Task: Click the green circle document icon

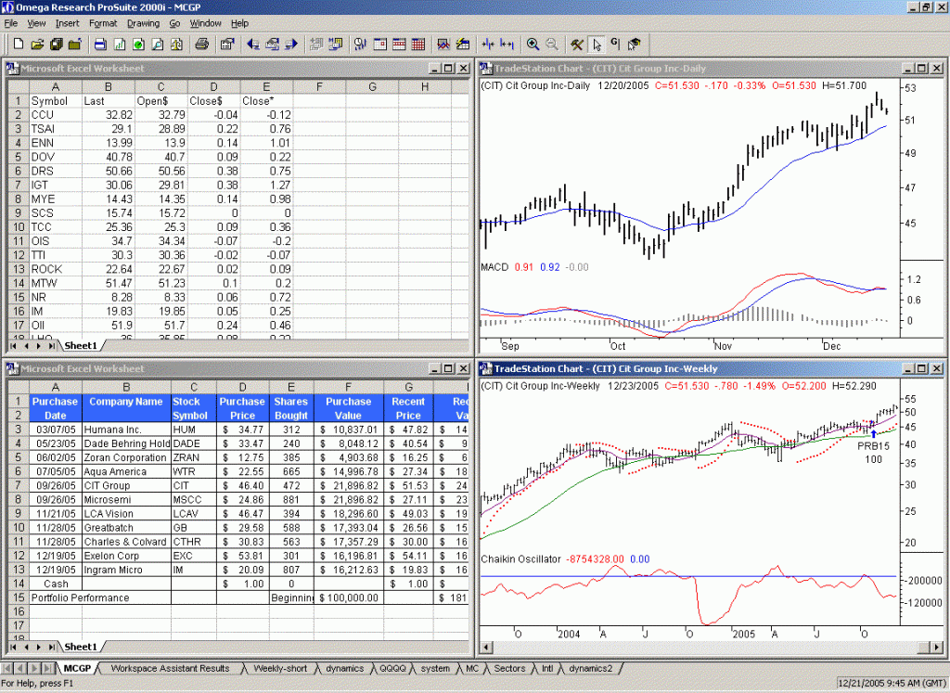Action: tap(139, 45)
